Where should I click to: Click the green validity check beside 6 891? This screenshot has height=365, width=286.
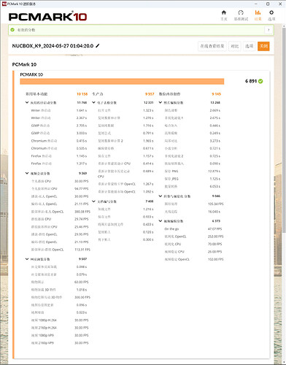click(260, 81)
